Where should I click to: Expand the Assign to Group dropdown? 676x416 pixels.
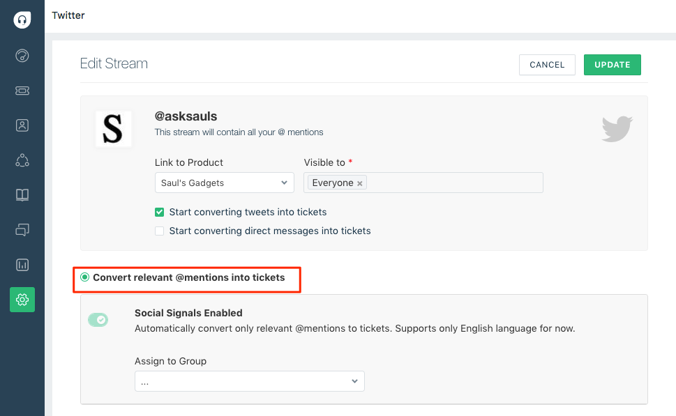[250, 381]
